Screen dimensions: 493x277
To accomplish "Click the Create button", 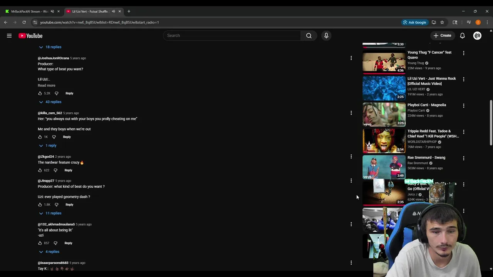I will pos(442,36).
